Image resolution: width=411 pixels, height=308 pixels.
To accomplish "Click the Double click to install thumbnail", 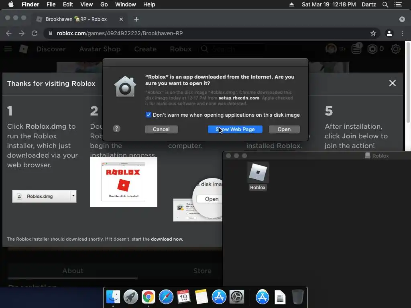I will 124,182.
